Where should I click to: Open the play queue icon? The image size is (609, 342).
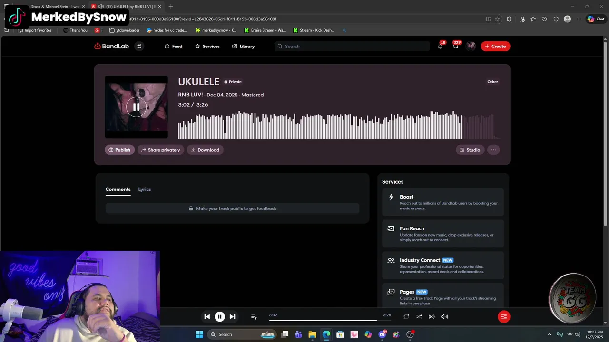point(254,316)
